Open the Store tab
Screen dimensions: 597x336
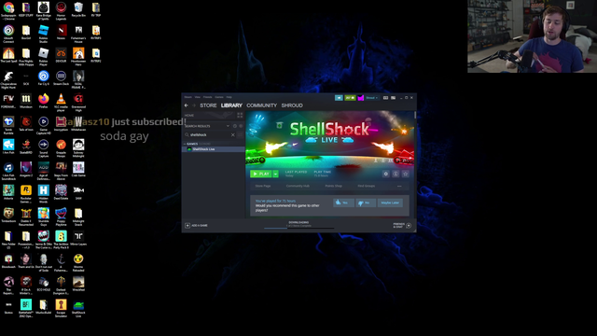coord(208,105)
